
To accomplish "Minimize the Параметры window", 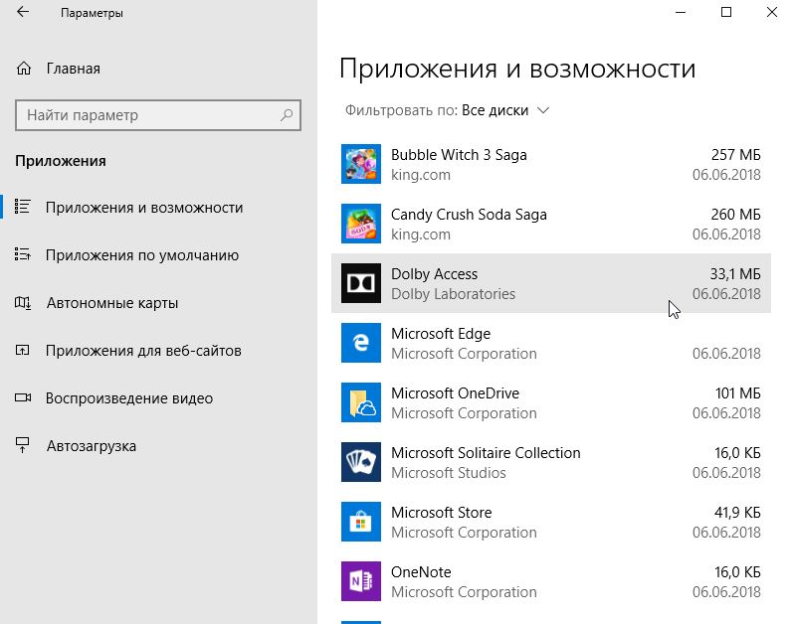I will point(681,12).
